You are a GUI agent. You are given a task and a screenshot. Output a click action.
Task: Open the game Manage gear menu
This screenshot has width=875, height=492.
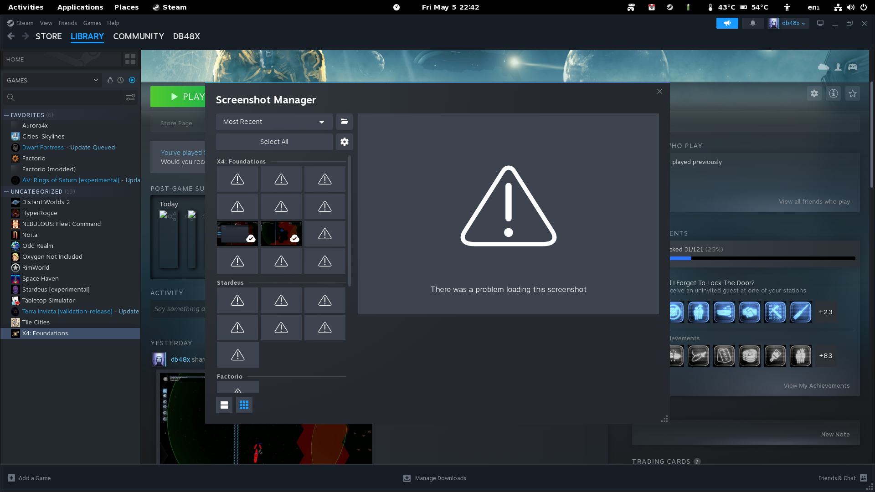click(x=814, y=93)
